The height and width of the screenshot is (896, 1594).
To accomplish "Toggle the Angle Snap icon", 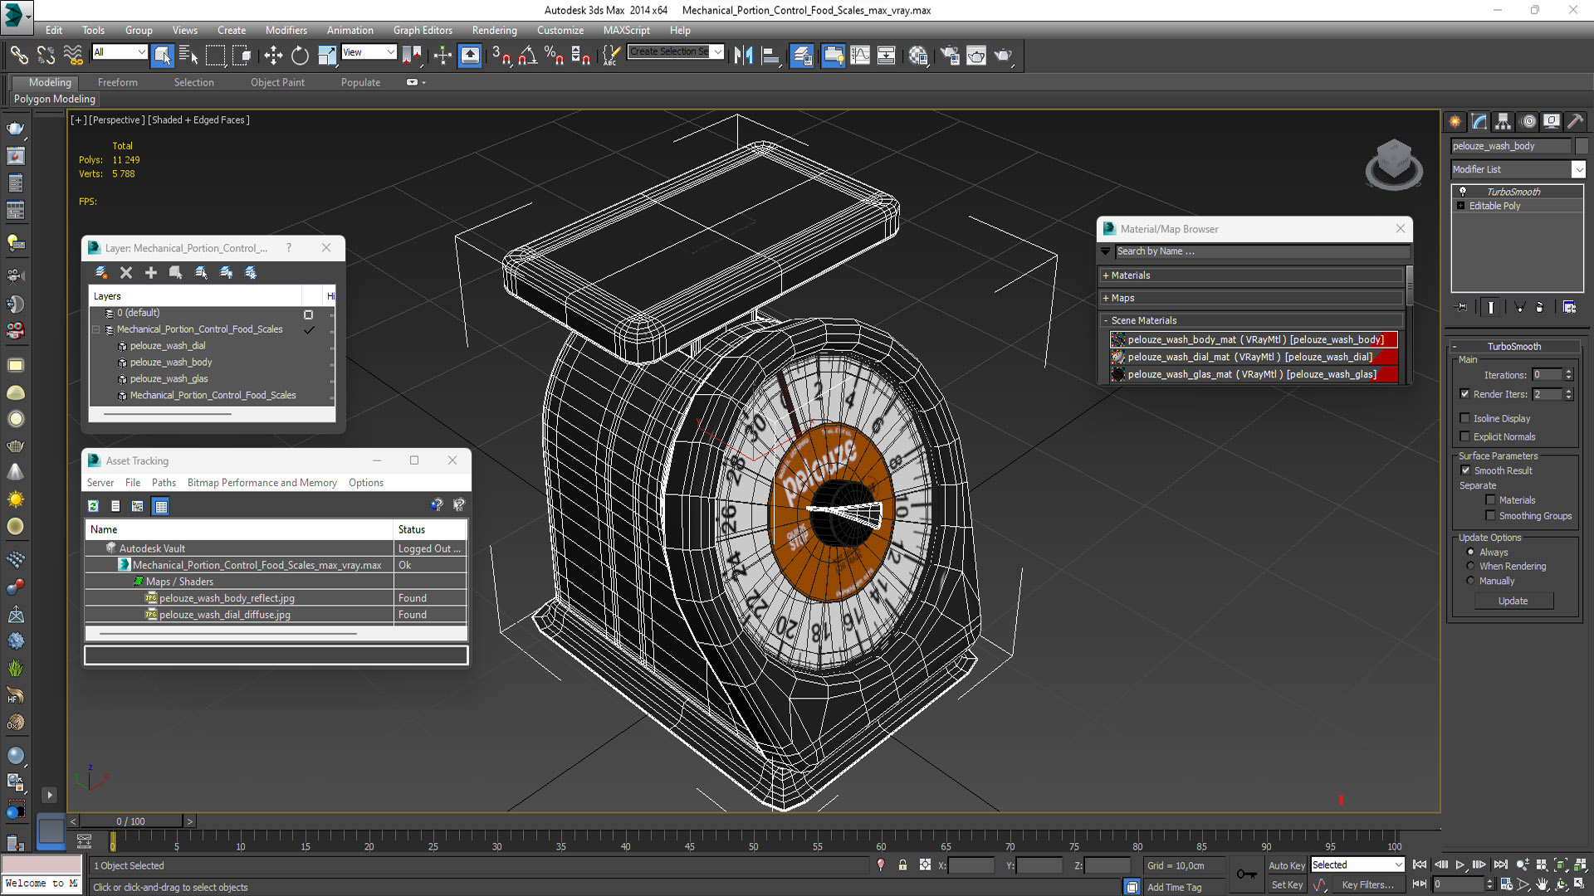I will pyautogui.click(x=527, y=56).
